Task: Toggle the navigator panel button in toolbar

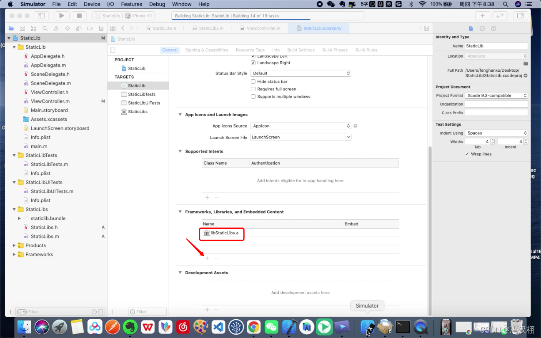Action: click(41, 16)
